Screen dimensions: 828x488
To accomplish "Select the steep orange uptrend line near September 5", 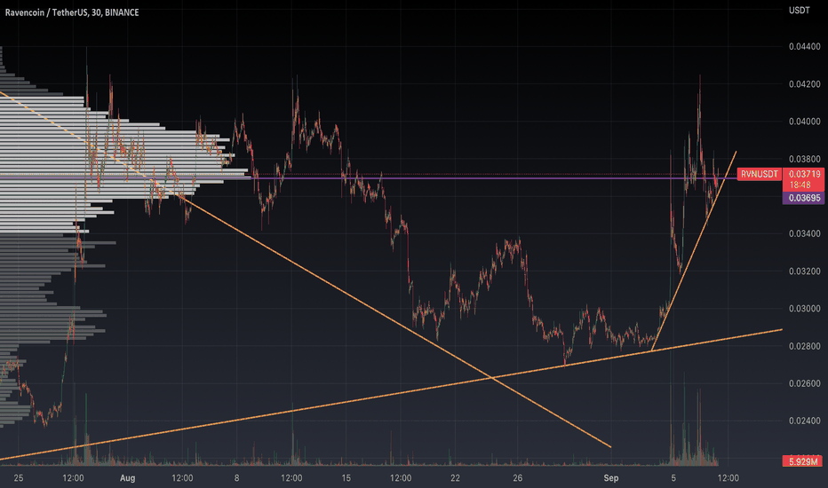I will pos(694,251).
